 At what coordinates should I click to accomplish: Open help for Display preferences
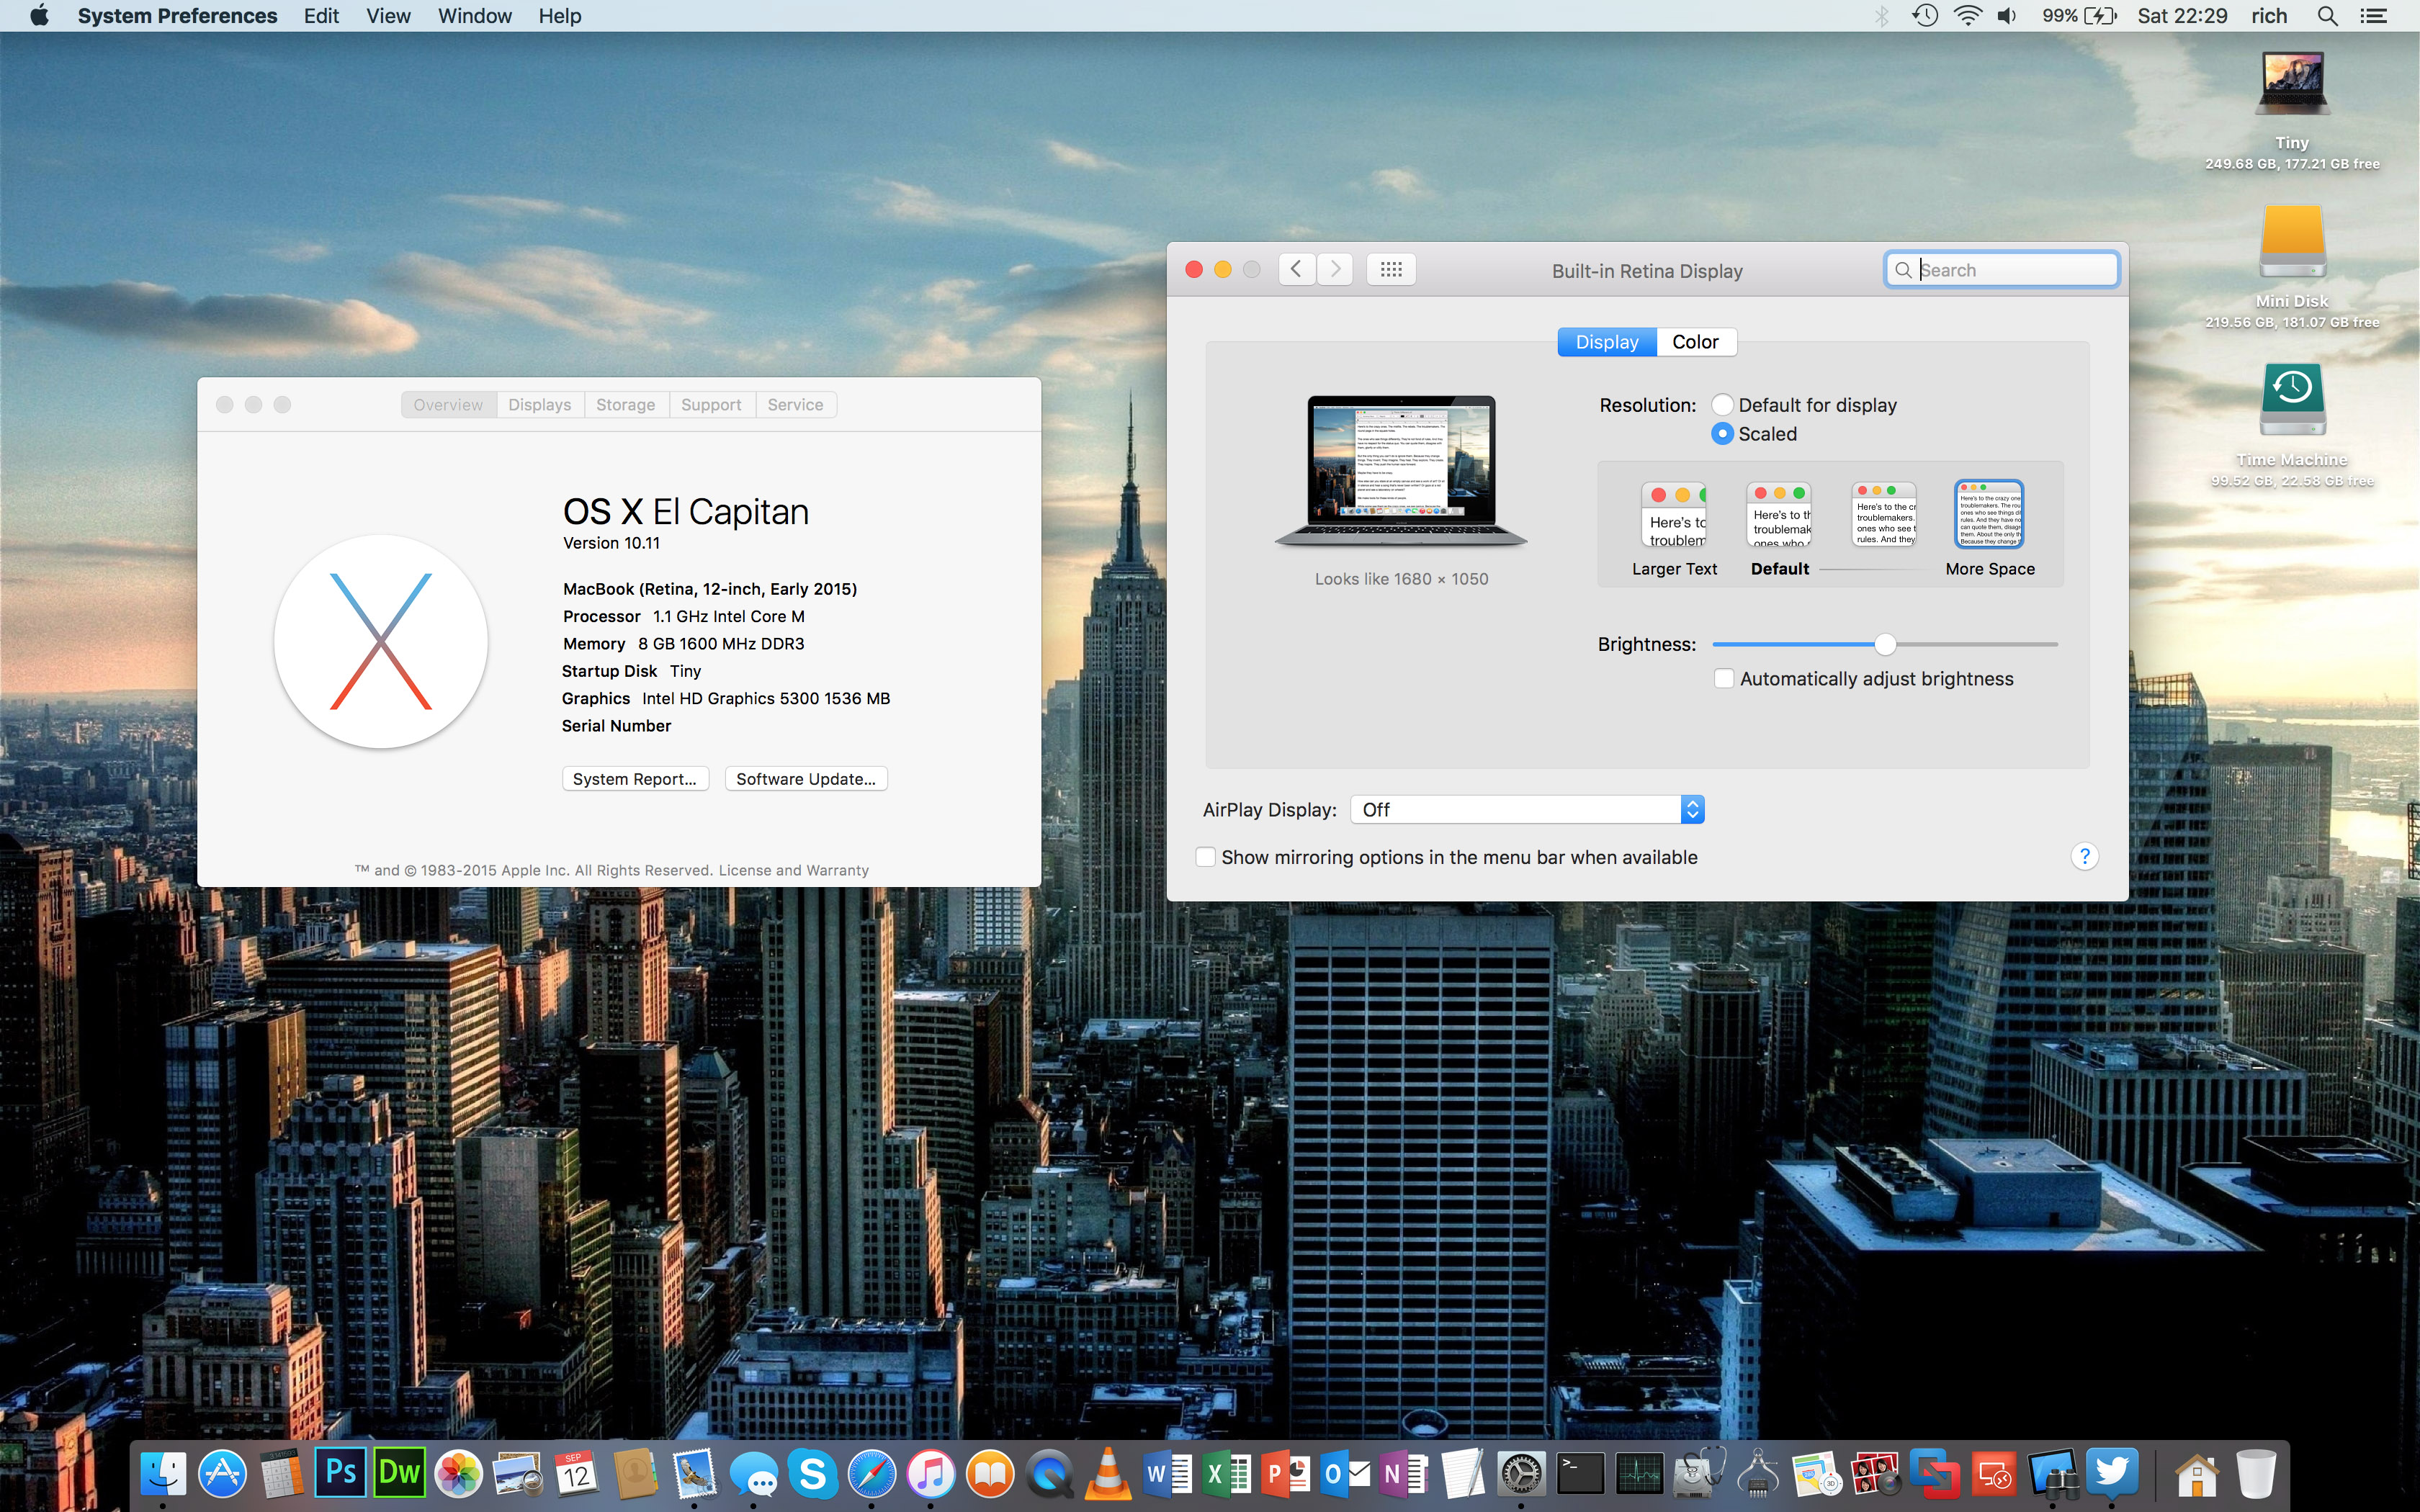click(2084, 857)
